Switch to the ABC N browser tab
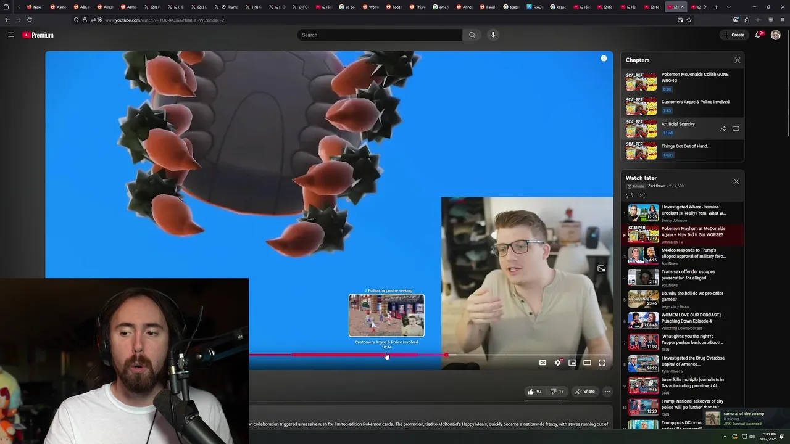The height and width of the screenshot is (444, 790). point(81,7)
